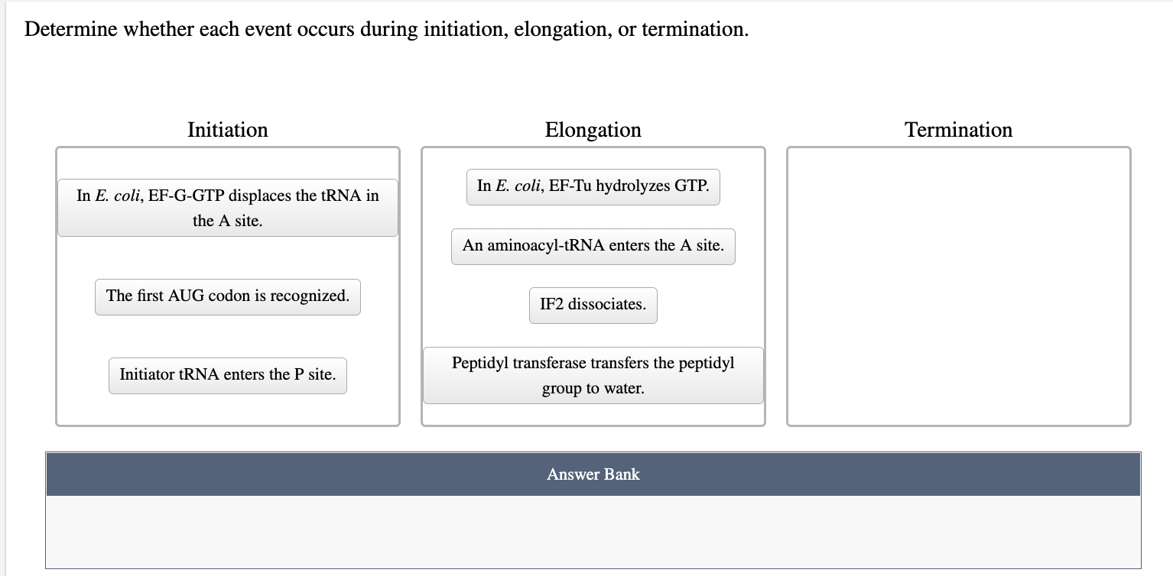
Task: Select the "In E. coli, EF-Tu hydrolyzes GTP." tile
Action: [593, 186]
